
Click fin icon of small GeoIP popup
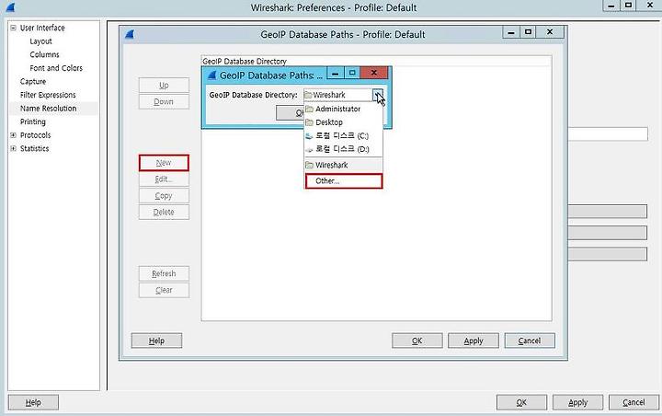click(212, 75)
